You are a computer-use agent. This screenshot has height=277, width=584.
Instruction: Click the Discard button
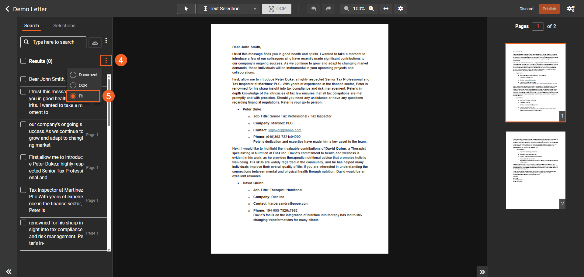pyautogui.click(x=526, y=9)
